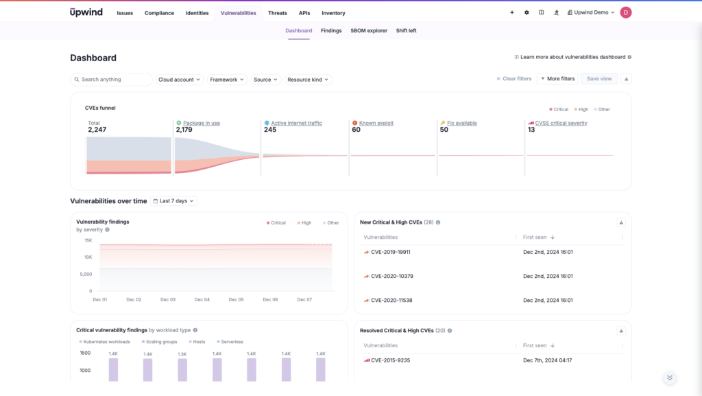The height and width of the screenshot is (396, 702).
Task: Open the Threats menu in navigation bar
Action: (x=277, y=12)
